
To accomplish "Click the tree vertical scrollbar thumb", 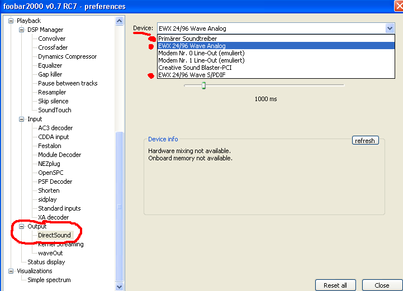I will [119, 207].
